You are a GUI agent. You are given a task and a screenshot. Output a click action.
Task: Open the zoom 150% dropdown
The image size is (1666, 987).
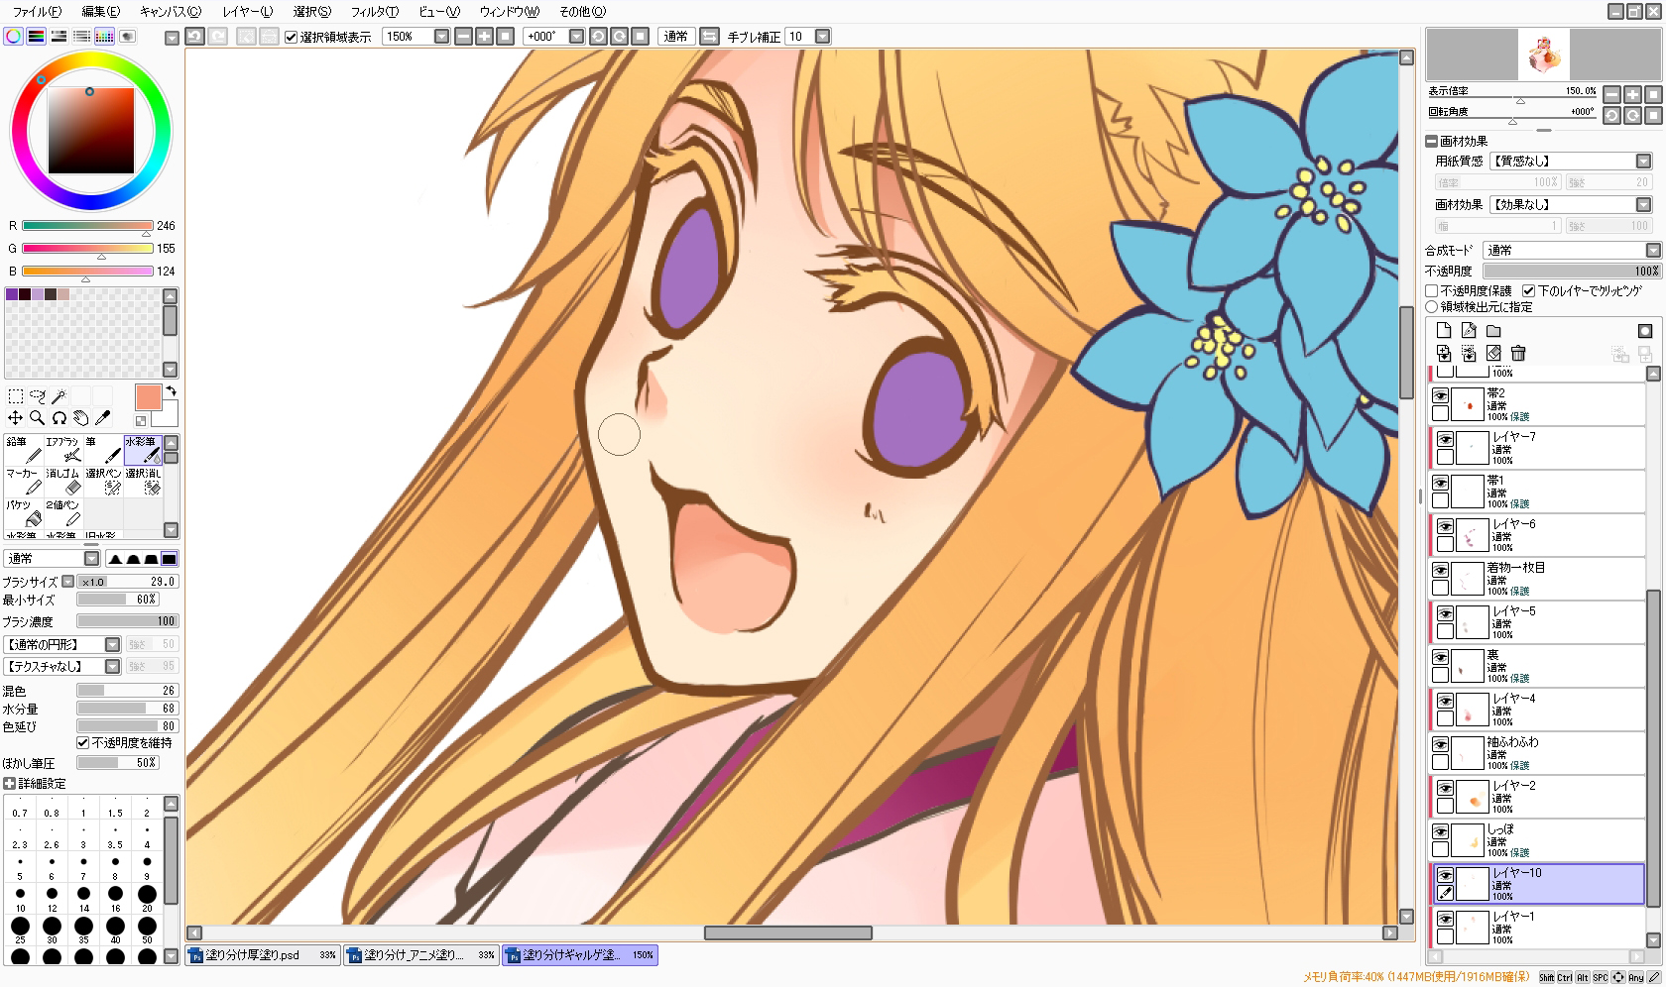coord(442,37)
